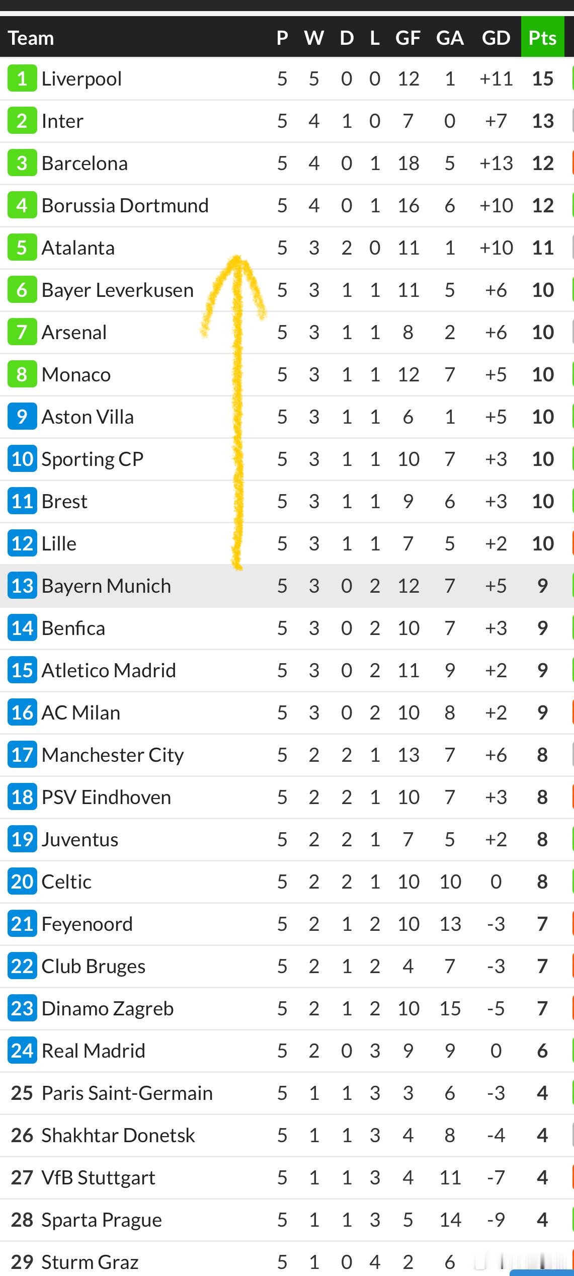Click the green rank 1 badge

[x=22, y=78]
